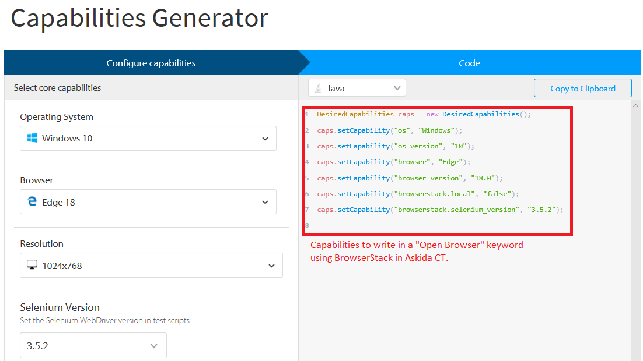Click the Resolution label
The height and width of the screenshot is (361, 643).
coord(42,243)
